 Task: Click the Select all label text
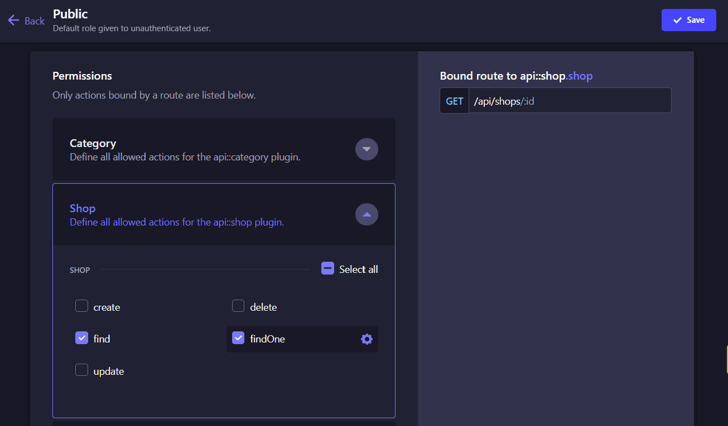pyautogui.click(x=359, y=270)
